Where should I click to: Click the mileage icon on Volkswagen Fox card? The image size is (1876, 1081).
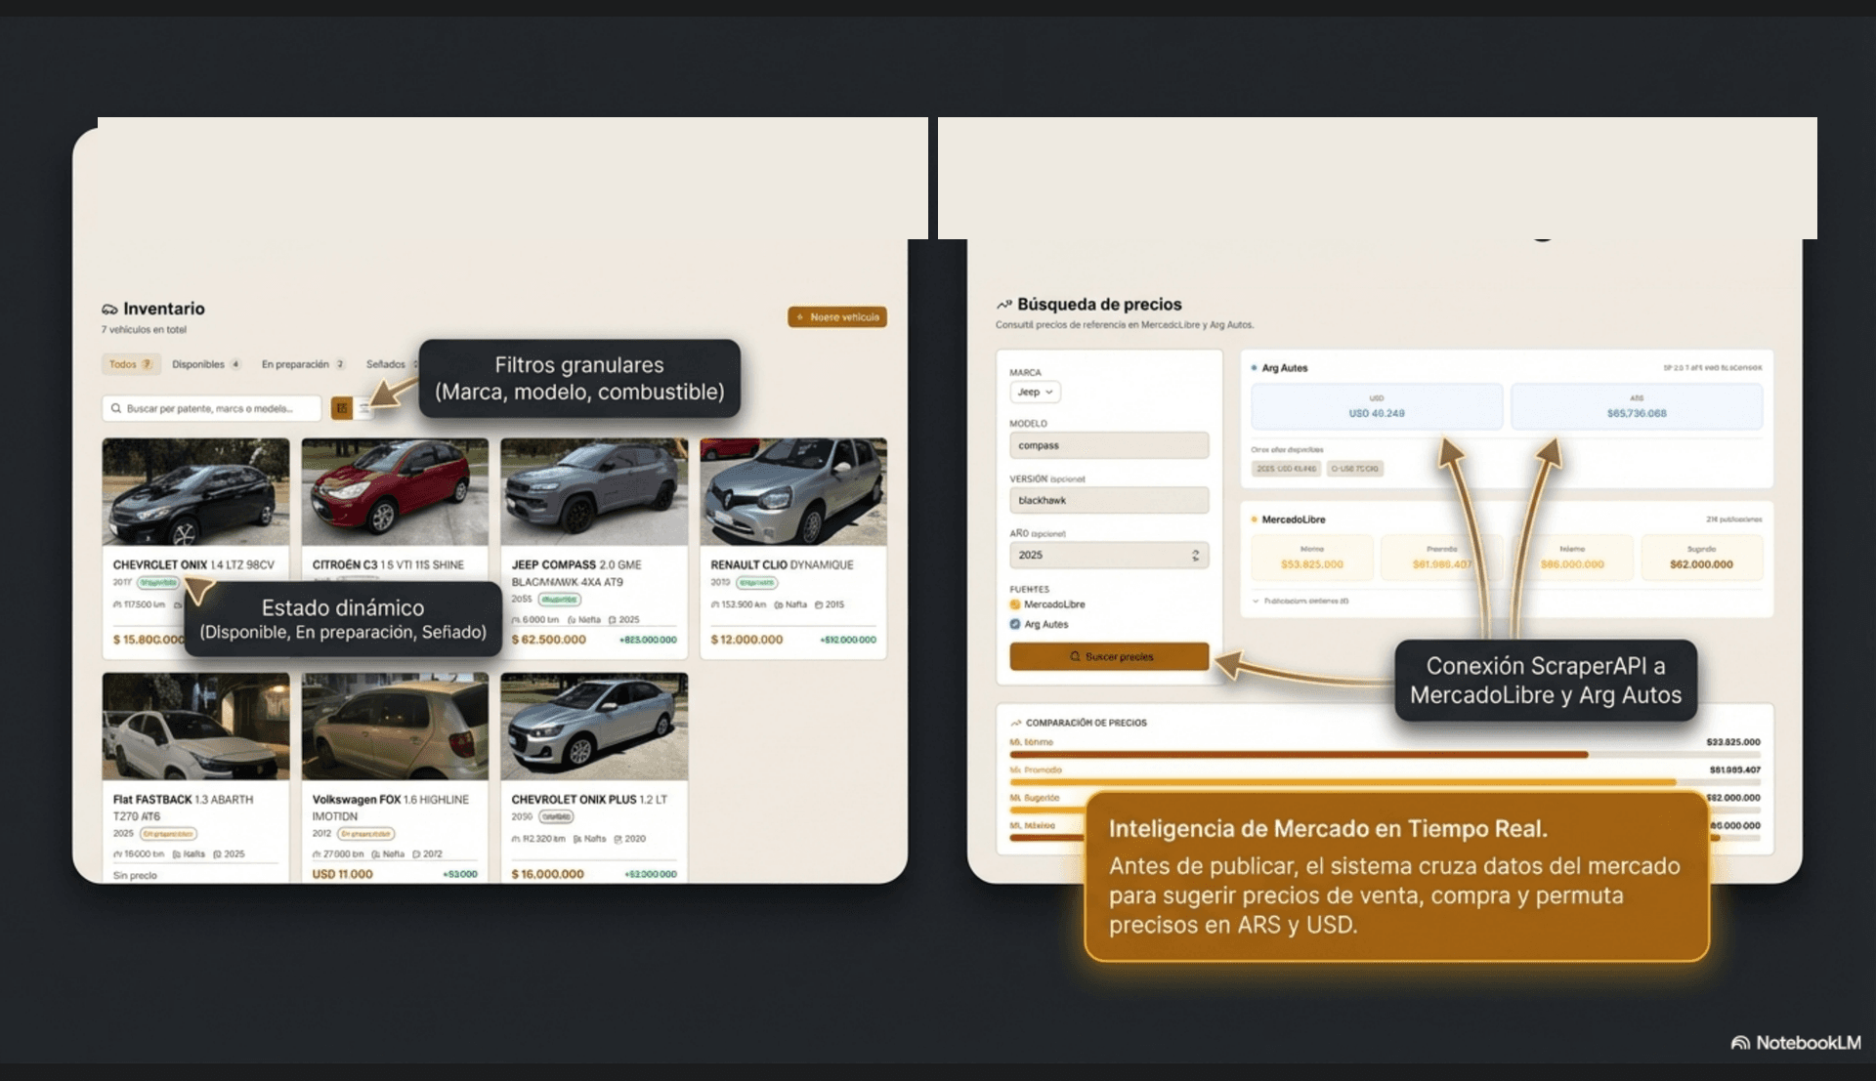coord(317,854)
